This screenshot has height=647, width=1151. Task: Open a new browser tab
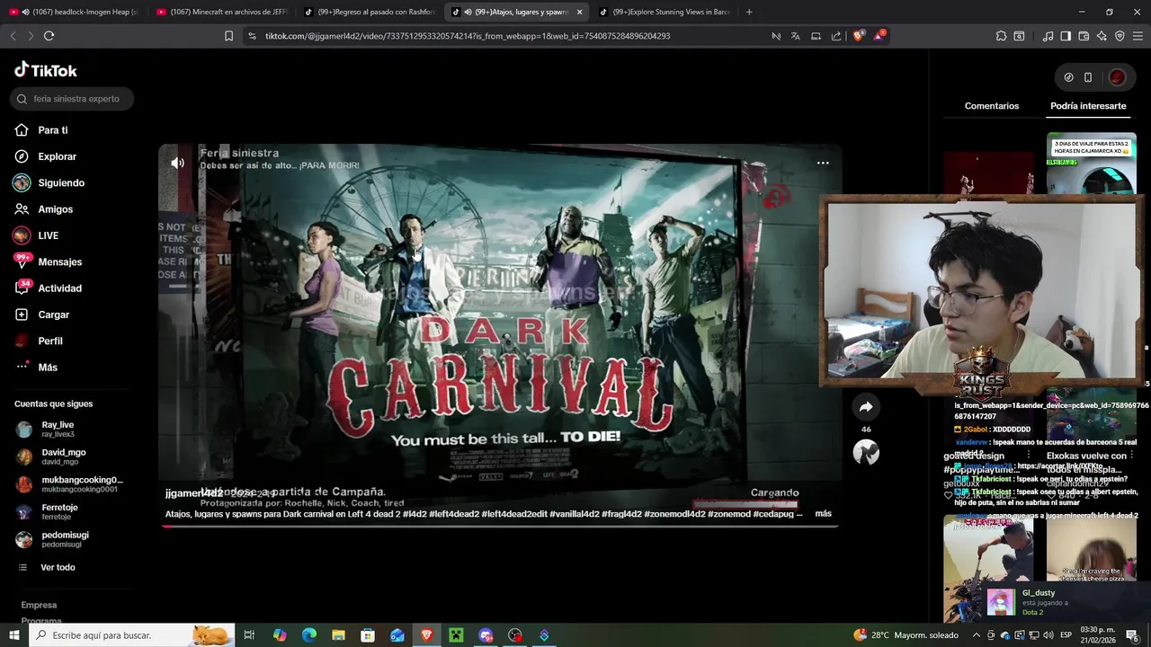[749, 12]
